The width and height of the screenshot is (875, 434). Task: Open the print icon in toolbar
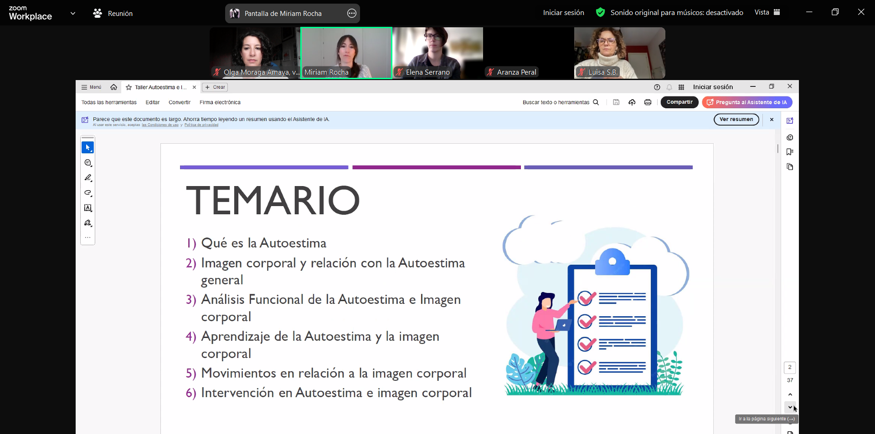648,102
